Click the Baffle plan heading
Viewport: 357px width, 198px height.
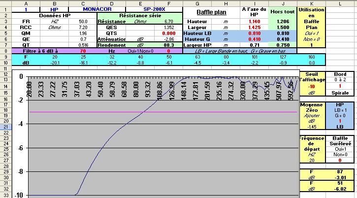coord(211,12)
